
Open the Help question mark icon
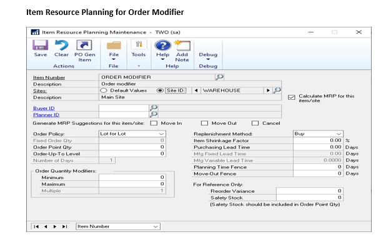pos(162,46)
